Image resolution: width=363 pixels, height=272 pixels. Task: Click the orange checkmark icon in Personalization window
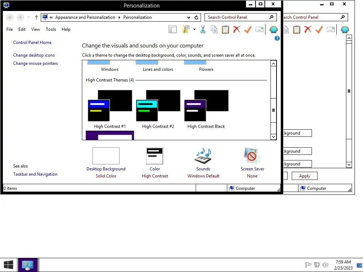point(248,29)
